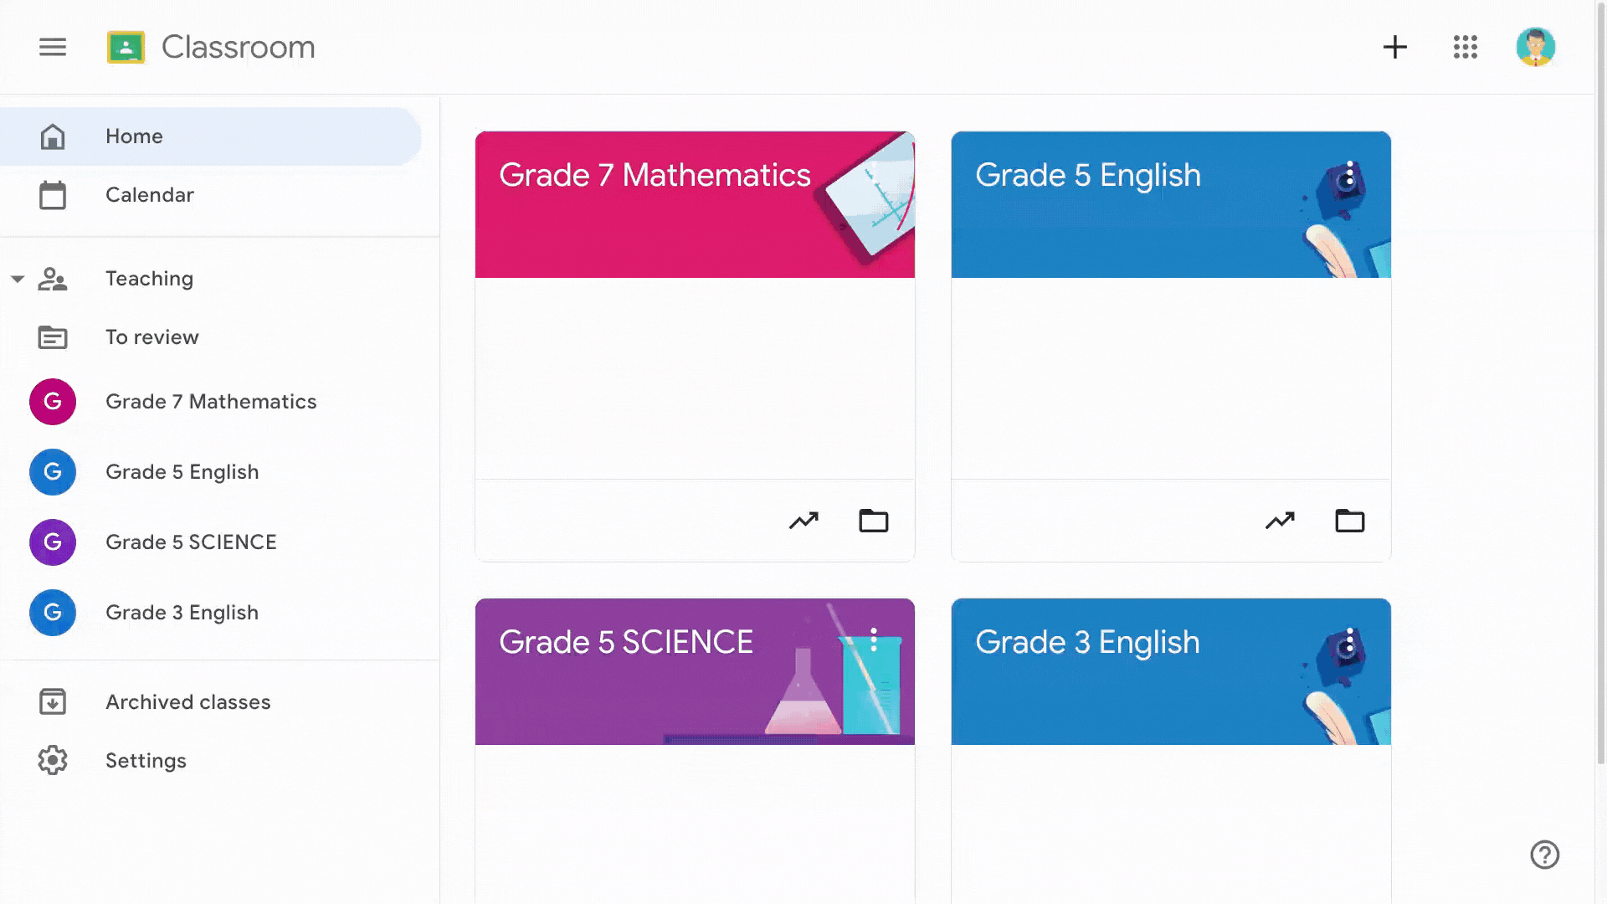Open the Google apps grid

(x=1466, y=47)
